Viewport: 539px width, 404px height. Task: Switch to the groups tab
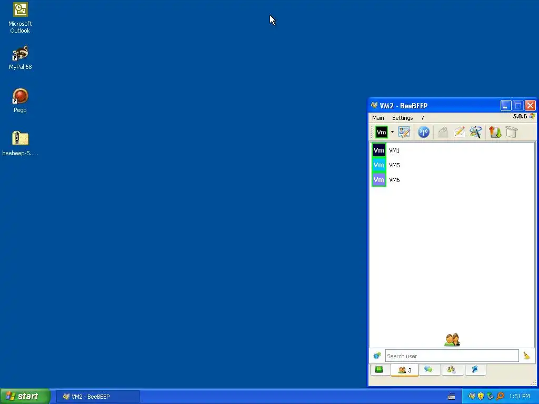452,370
